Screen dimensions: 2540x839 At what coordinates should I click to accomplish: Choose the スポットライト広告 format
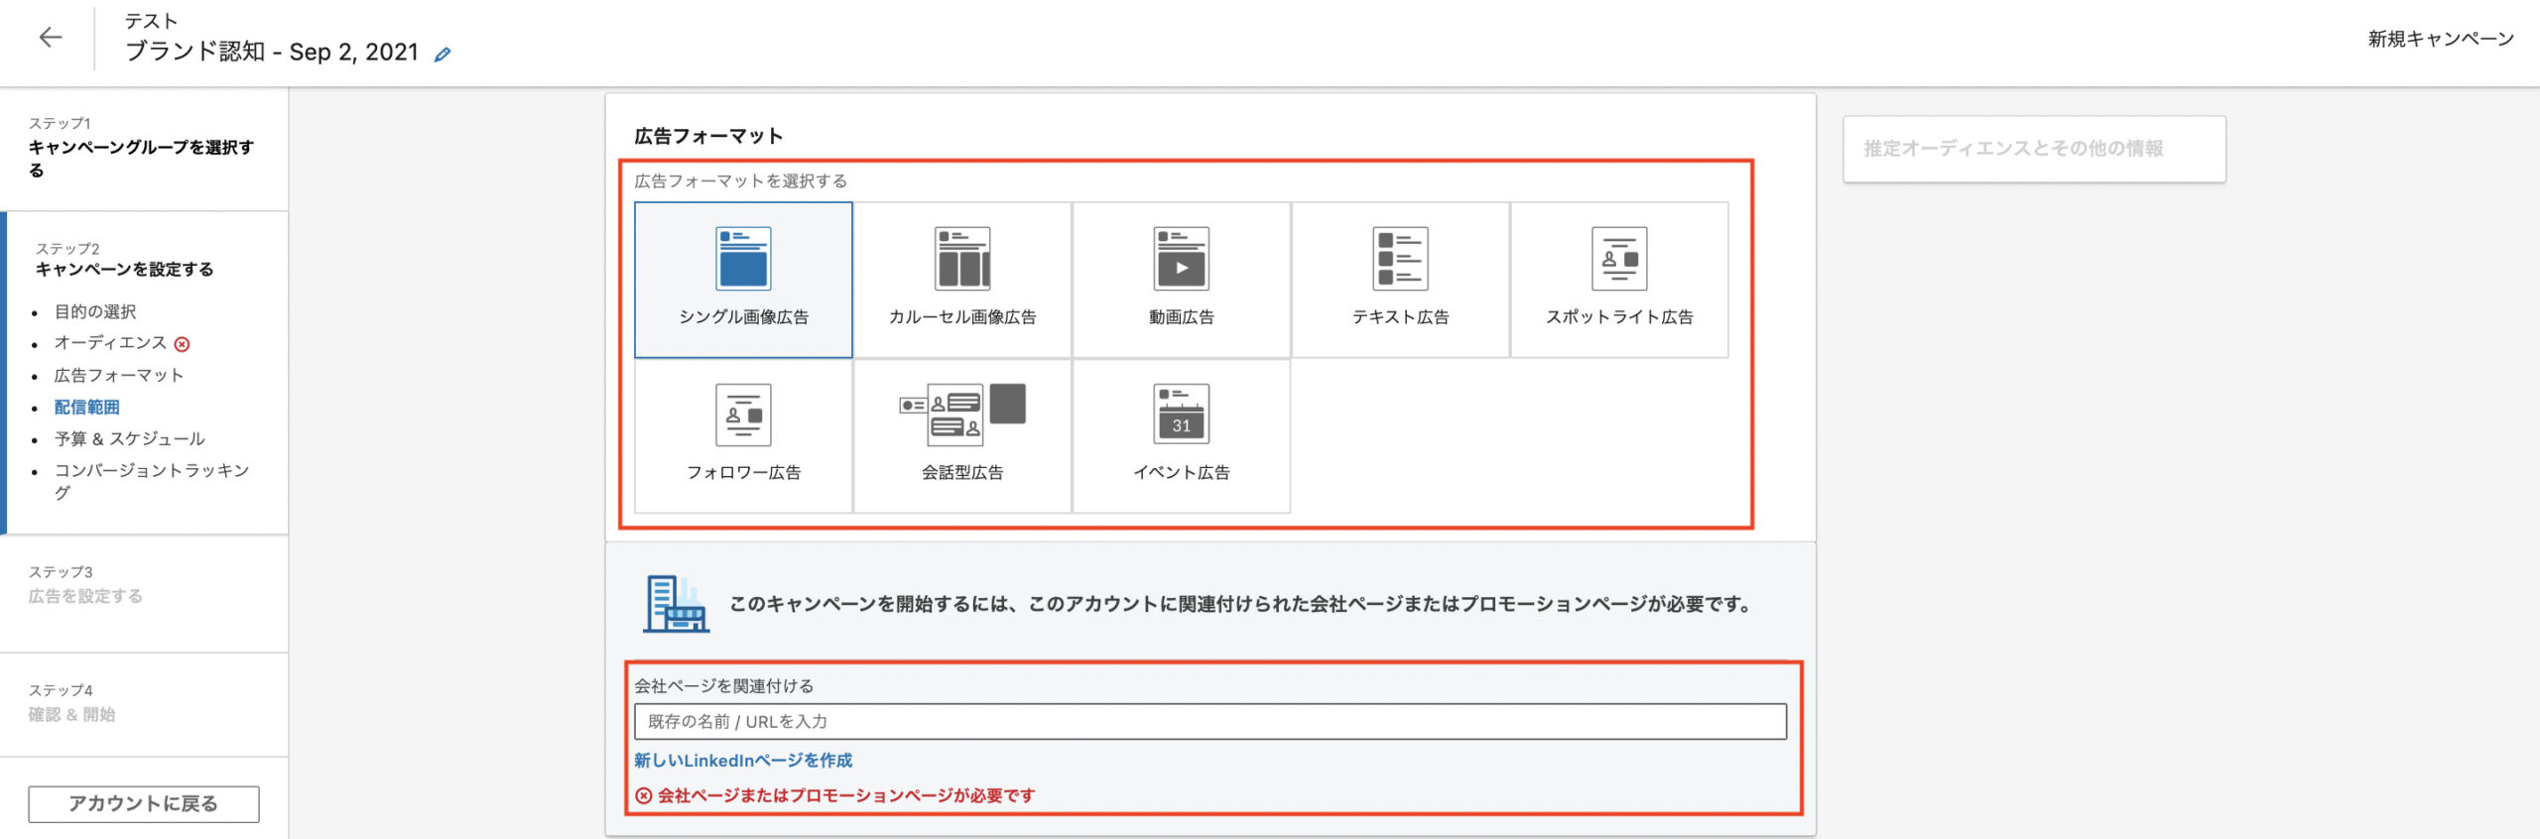pos(1619,259)
